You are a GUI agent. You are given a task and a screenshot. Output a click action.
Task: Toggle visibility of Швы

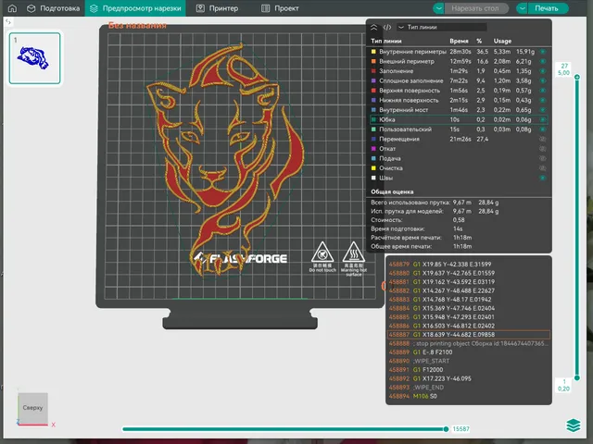pos(543,178)
